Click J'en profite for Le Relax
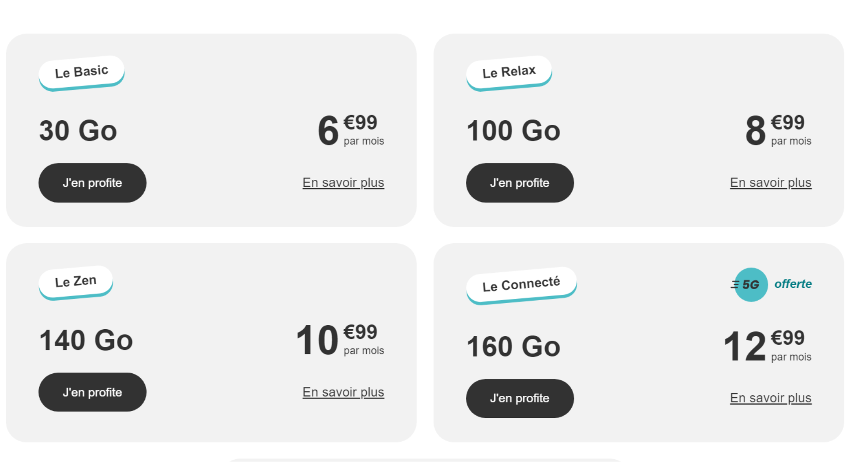This screenshot has width=847, height=476. pos(520,183)
